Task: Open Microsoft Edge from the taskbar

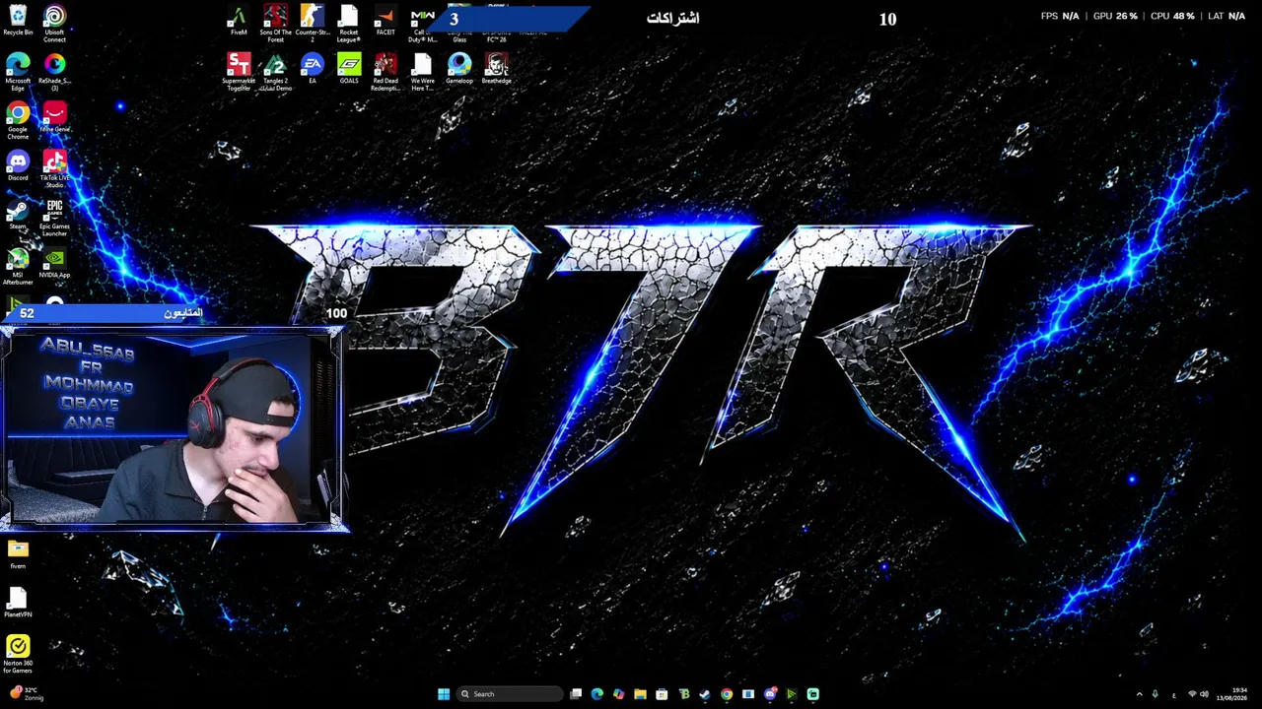Action: [596, 694]
